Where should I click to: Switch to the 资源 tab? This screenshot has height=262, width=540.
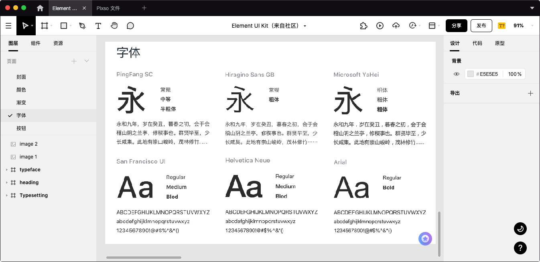tap(58, 43)
